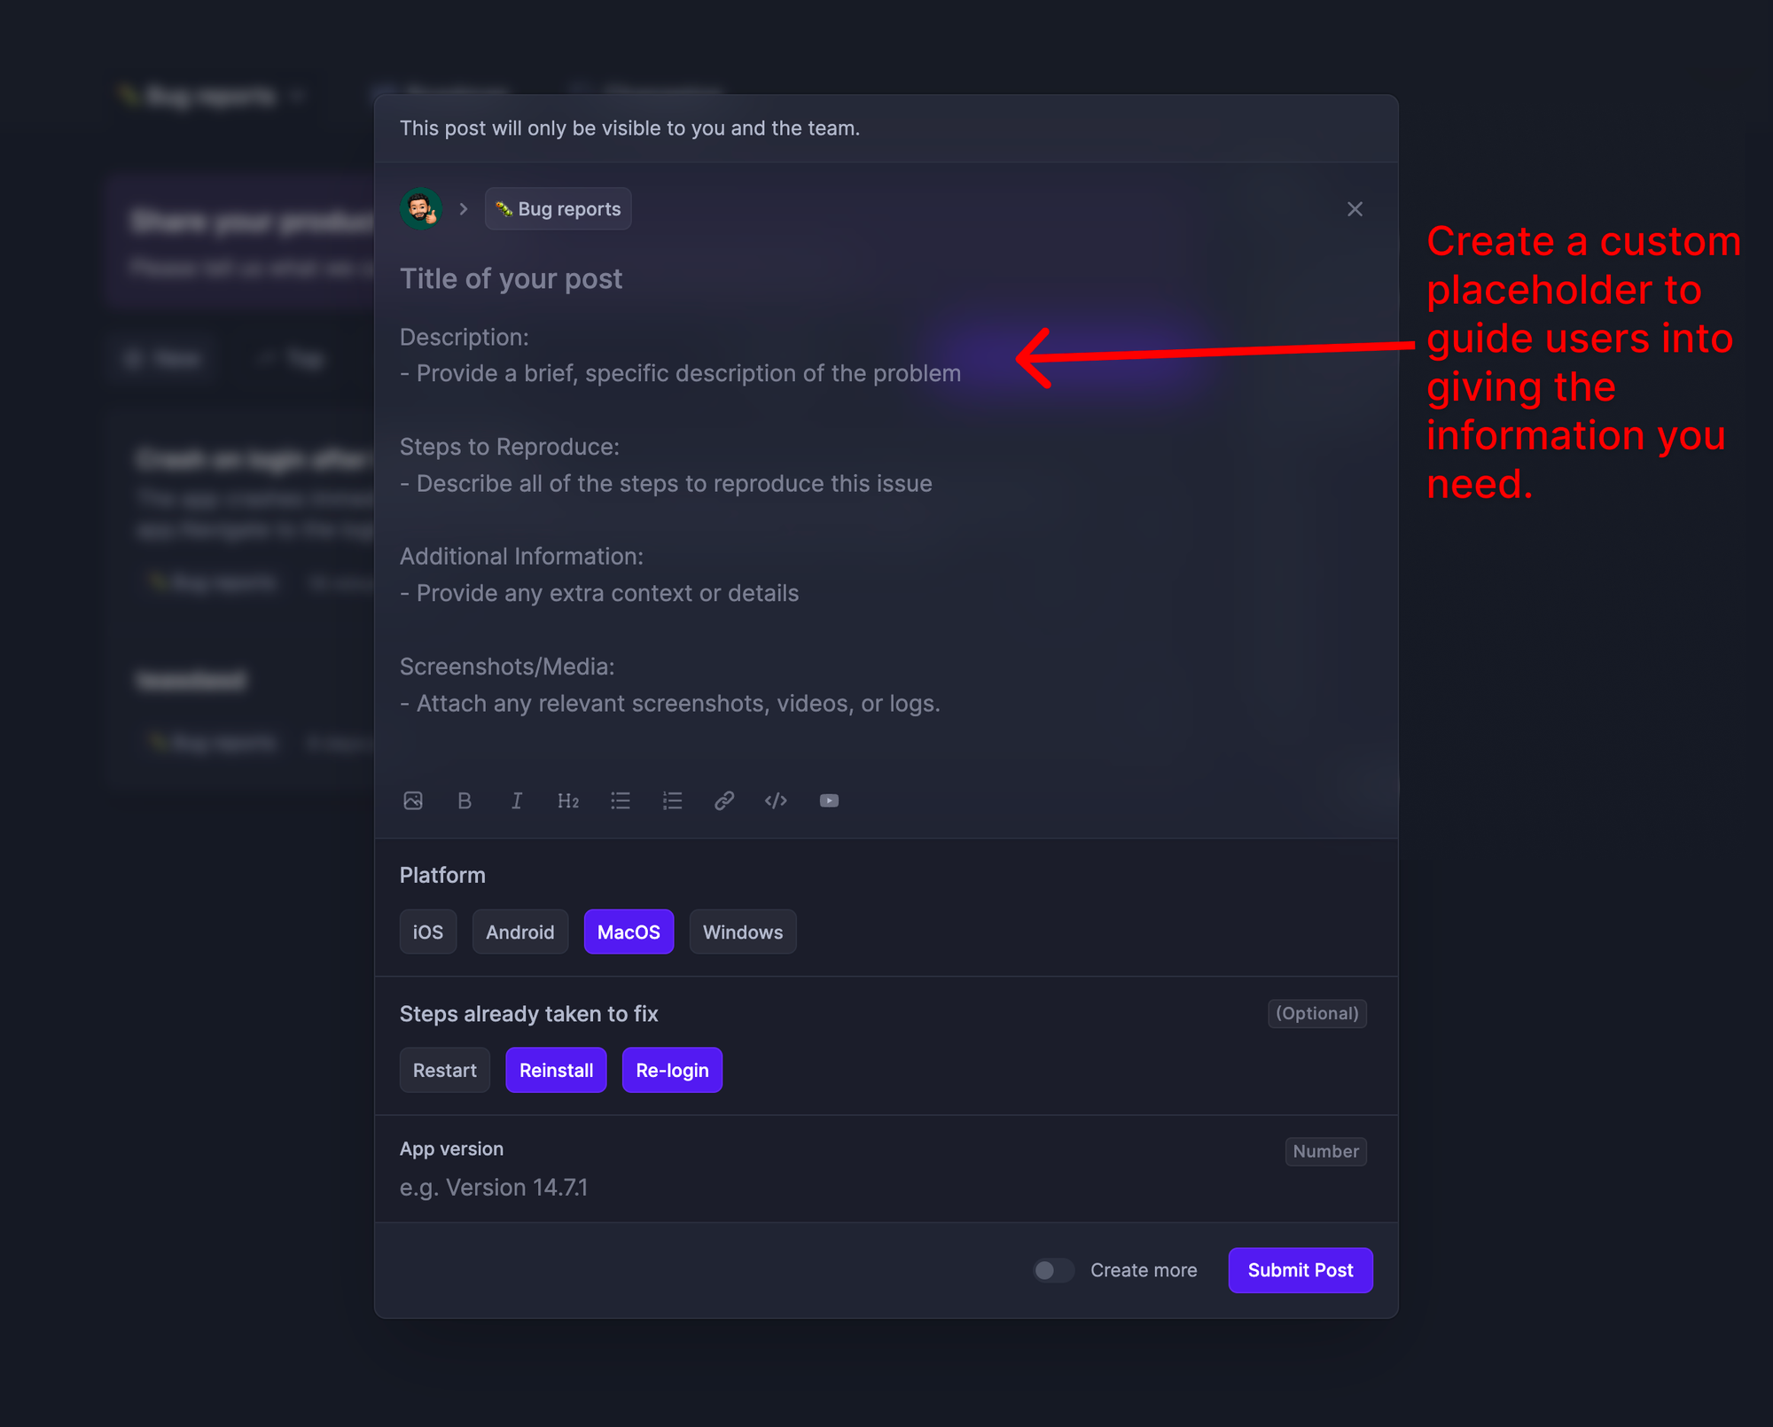
Task: Expand the chevron next to the avatar
Action: coord(464,209)
